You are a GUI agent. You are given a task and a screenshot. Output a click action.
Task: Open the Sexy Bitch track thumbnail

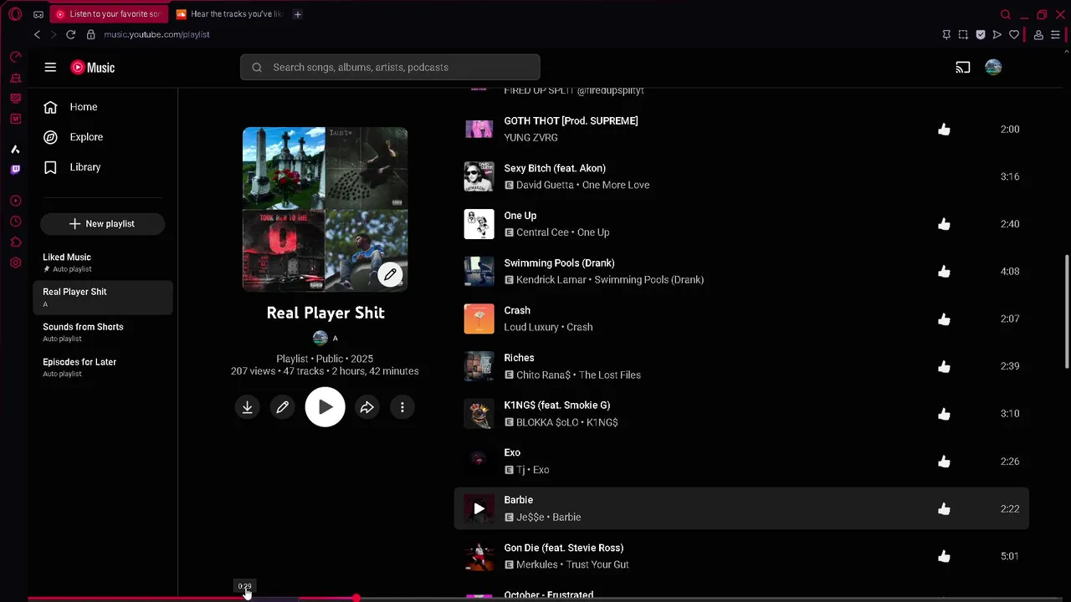point(479,176)
